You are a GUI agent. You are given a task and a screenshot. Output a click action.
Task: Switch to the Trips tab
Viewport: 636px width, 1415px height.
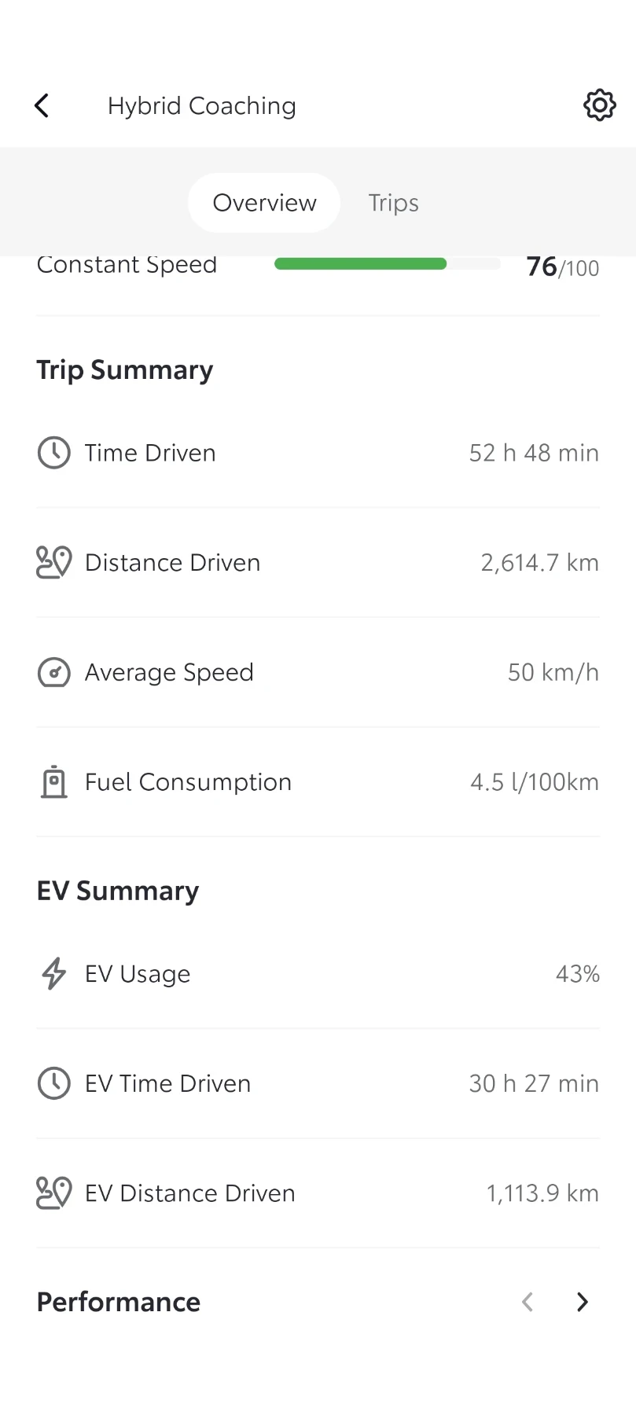pos(393,203)
